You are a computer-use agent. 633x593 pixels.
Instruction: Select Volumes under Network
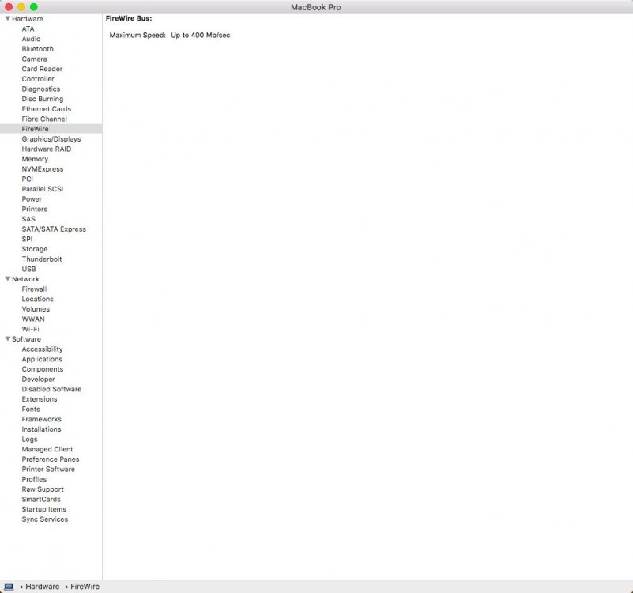click(x=36, y=309)
